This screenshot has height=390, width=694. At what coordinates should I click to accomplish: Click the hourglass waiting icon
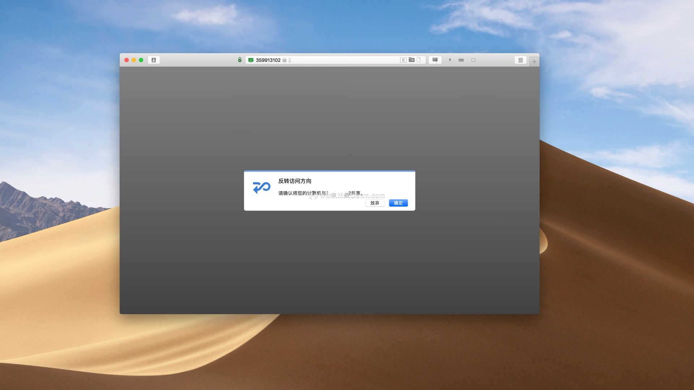[x=290, y=60]
